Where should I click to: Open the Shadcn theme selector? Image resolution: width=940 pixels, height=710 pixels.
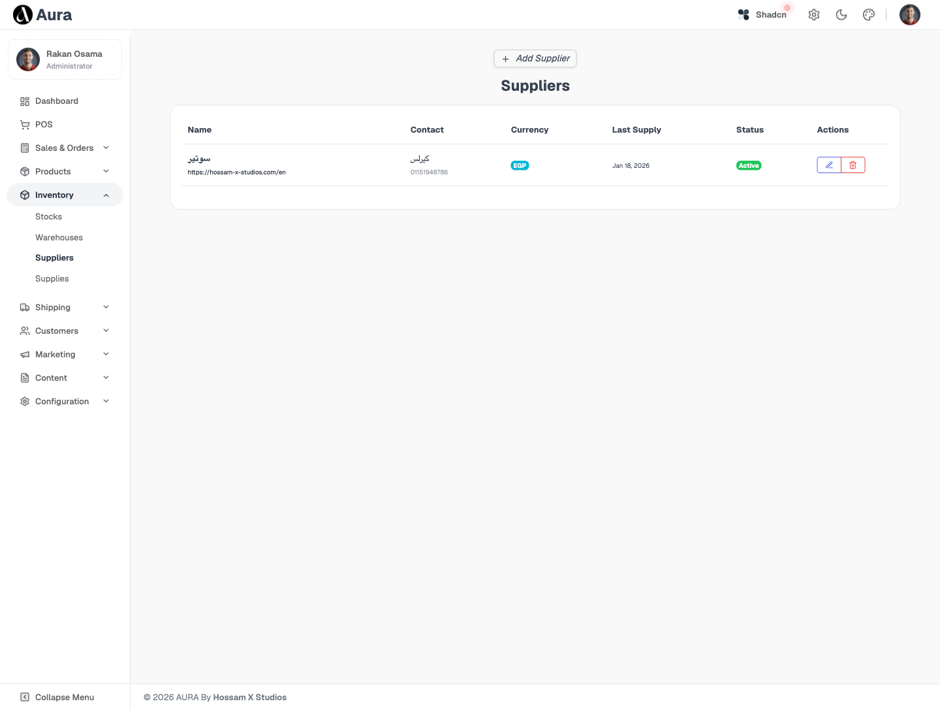click(762, 15)
